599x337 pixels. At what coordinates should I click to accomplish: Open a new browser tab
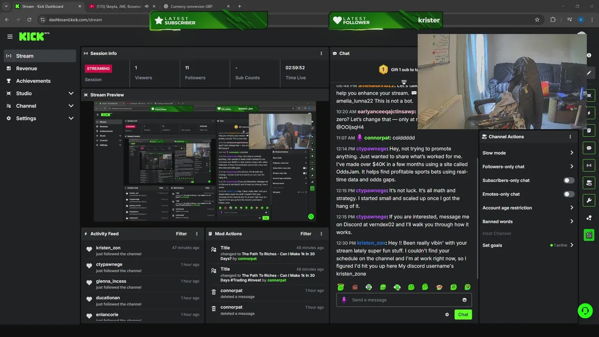[240, 7]
